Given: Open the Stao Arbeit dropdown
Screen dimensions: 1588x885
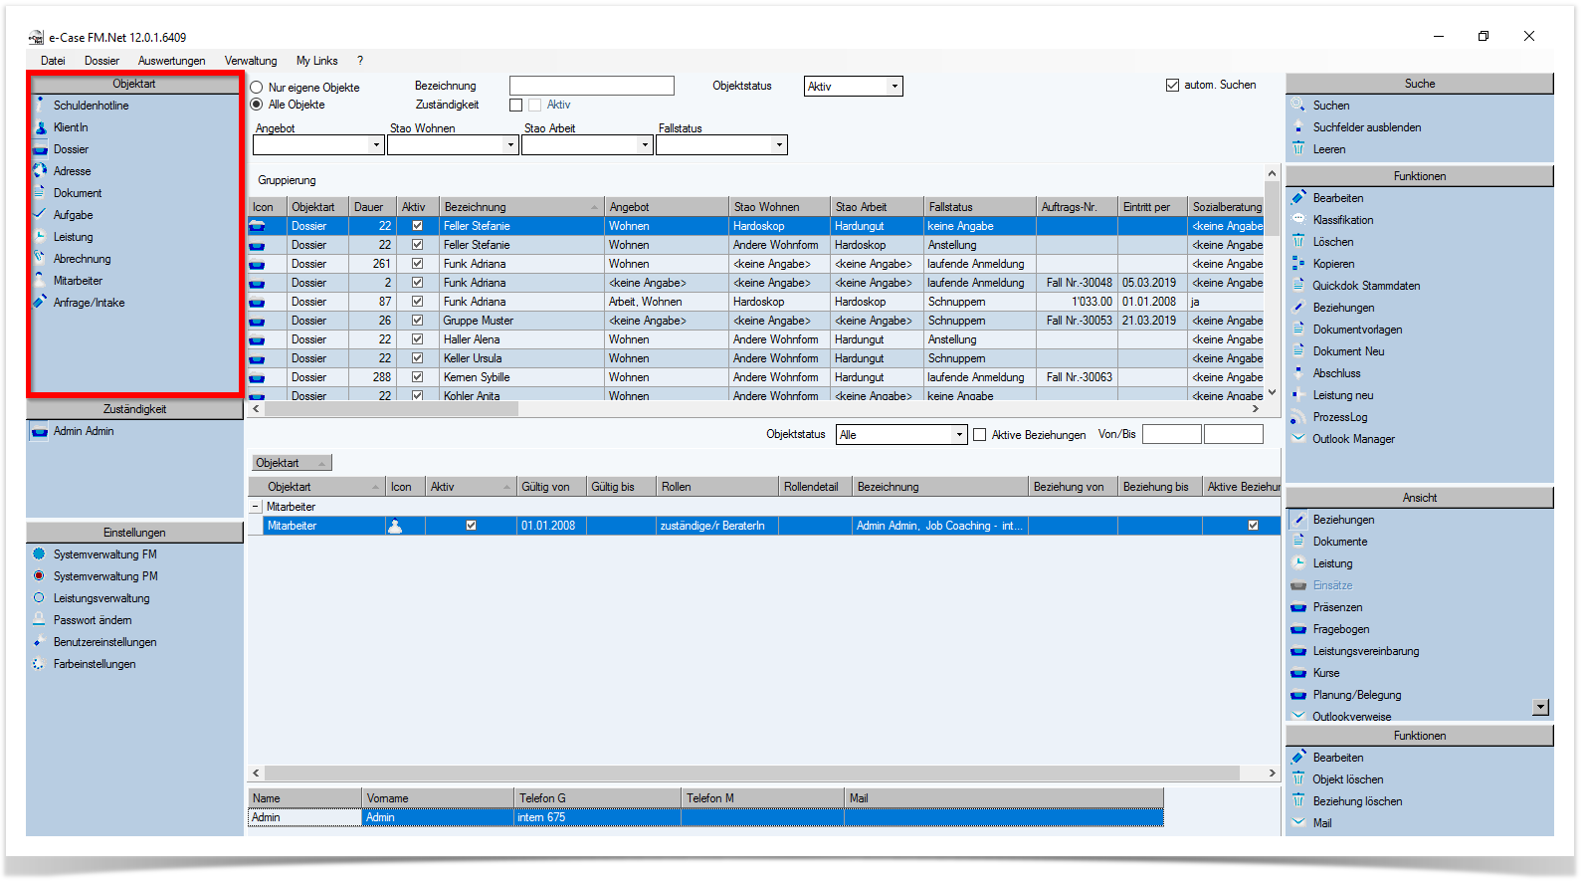Looking at the screenshot, I should pos(645,145).
